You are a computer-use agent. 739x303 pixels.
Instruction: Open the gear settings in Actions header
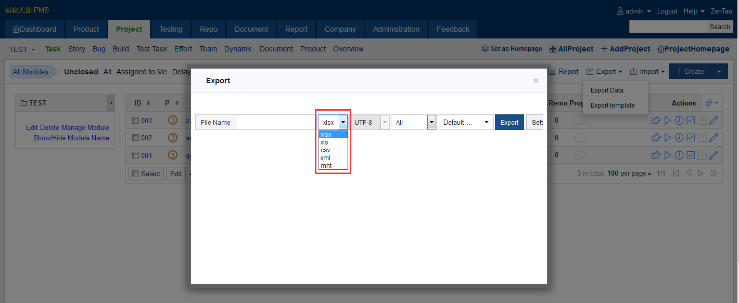711,103
